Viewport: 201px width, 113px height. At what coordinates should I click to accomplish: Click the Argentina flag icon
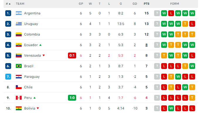coord(19,13)
